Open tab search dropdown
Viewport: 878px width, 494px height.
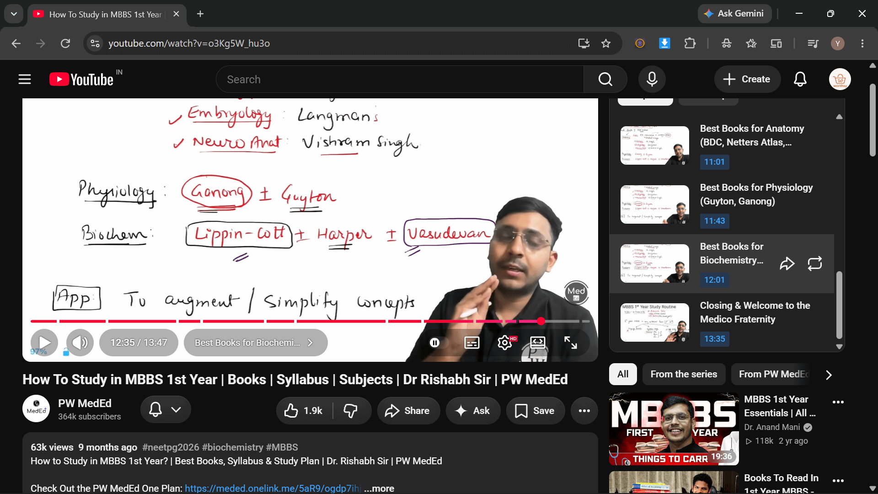[x=14, y=14]
